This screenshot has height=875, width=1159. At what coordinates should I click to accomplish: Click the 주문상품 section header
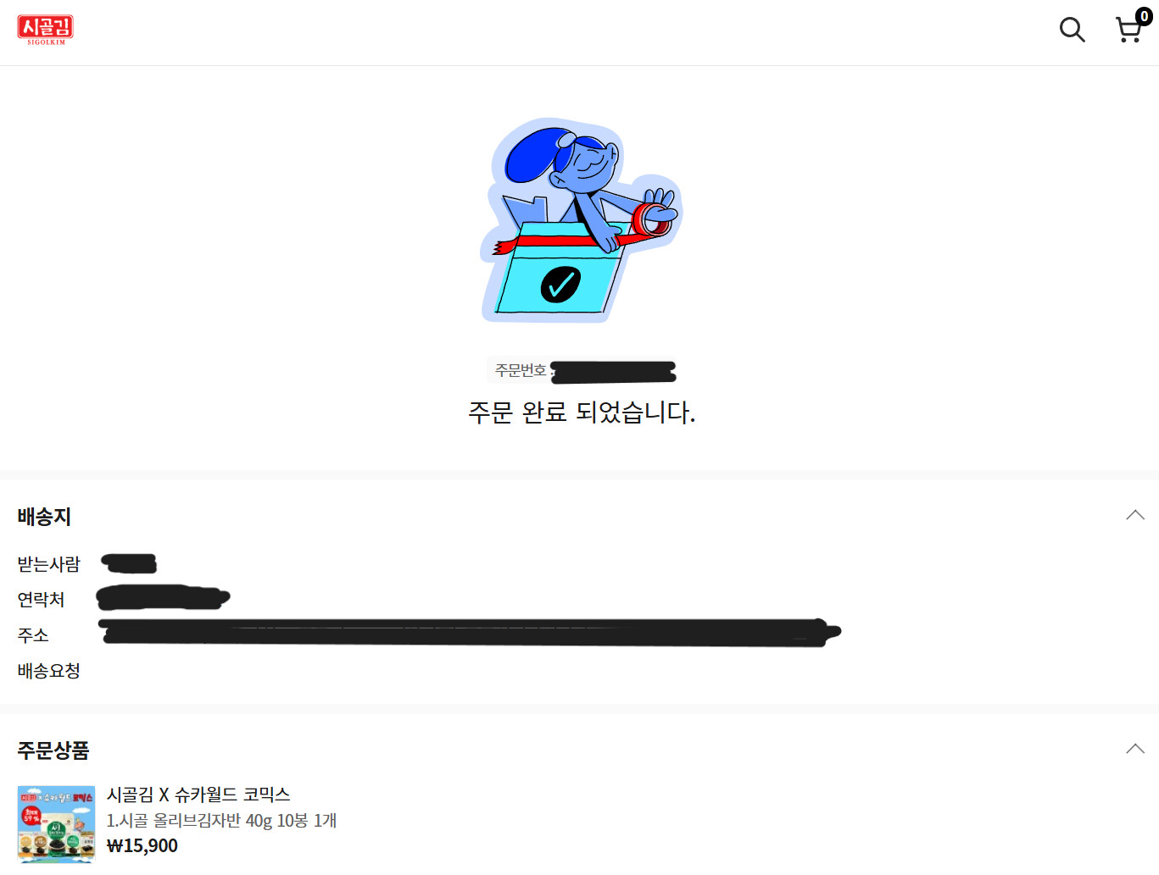(53, 750)
